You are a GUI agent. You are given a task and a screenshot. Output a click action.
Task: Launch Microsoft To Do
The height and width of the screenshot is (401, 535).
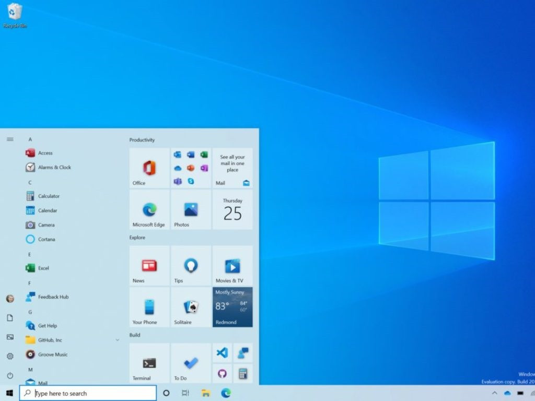pyautogui.click(x=191, y=363)
